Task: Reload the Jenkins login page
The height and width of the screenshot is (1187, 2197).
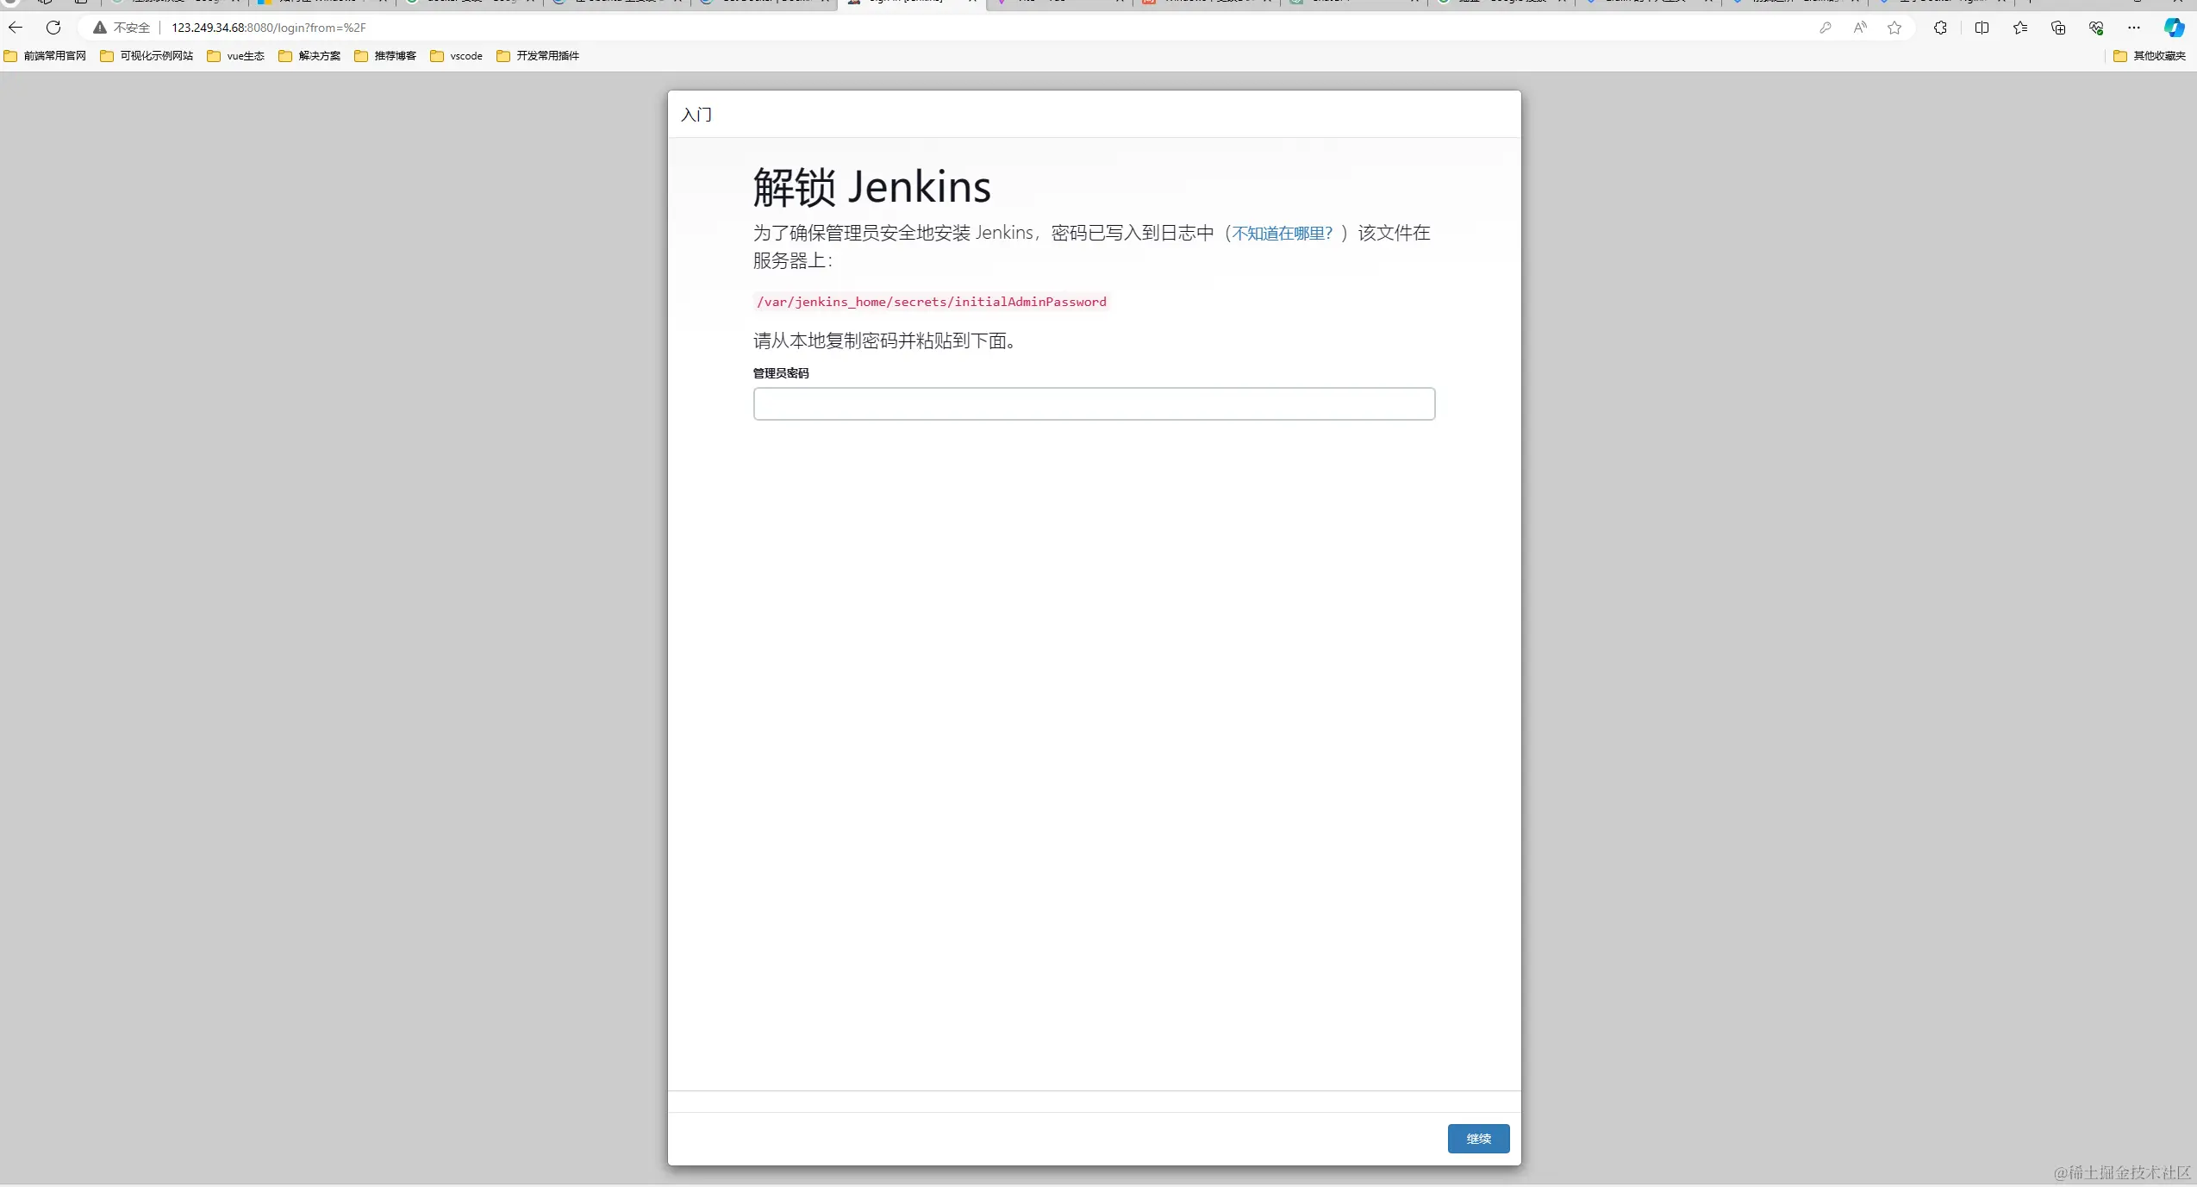Action: pos(53,28)
